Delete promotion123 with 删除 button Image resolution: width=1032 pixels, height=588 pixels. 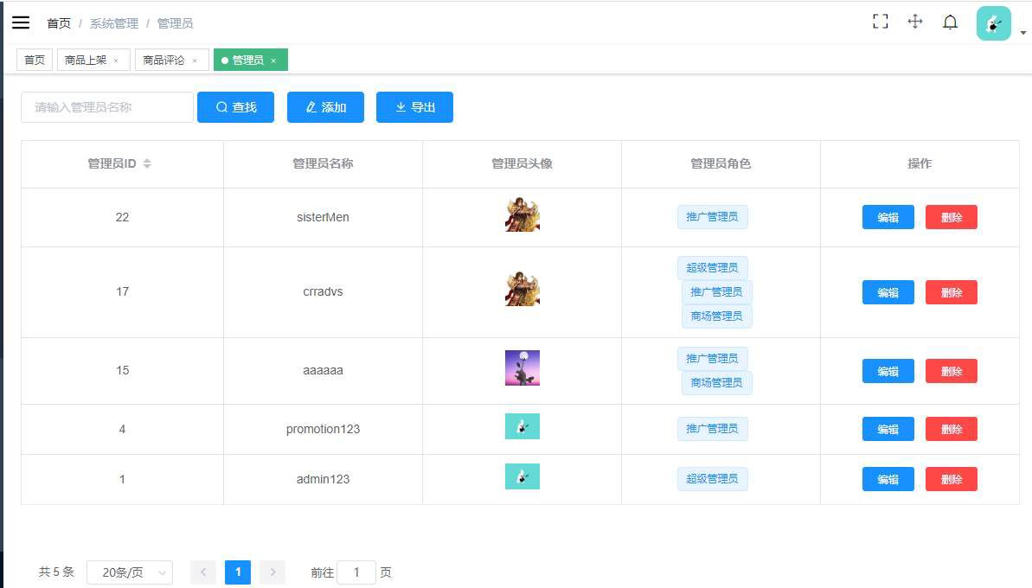coord(951,429)
